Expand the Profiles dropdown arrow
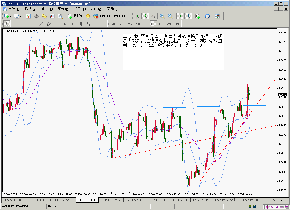 tap(20, 16)
